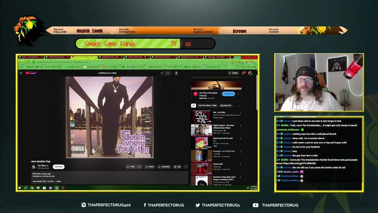
Task: Open the Player's Ball thumbnail
Action: pos(201,168)
